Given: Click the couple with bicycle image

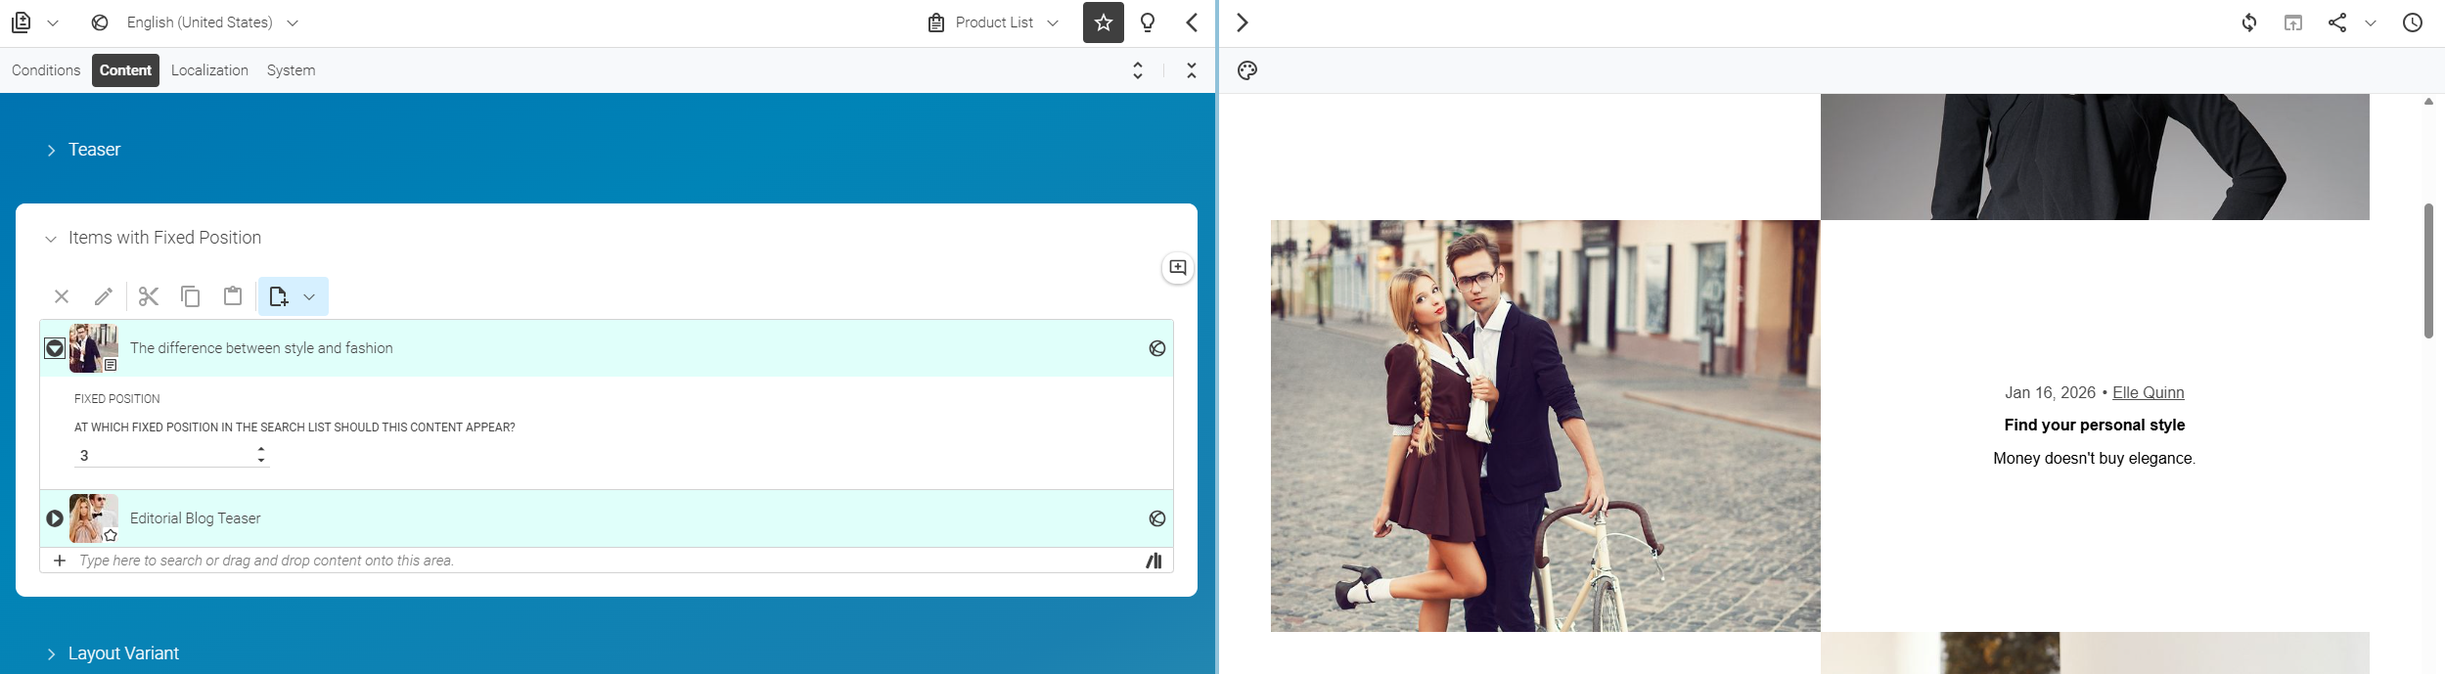Looking at the screenshot, I should coord(1546,426).
